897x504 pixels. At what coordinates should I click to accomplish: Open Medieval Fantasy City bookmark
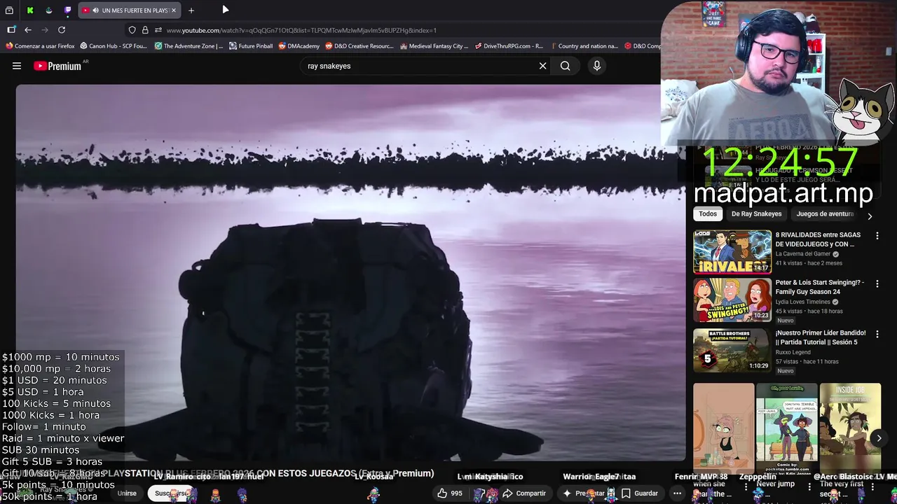[x=434, y=46]
